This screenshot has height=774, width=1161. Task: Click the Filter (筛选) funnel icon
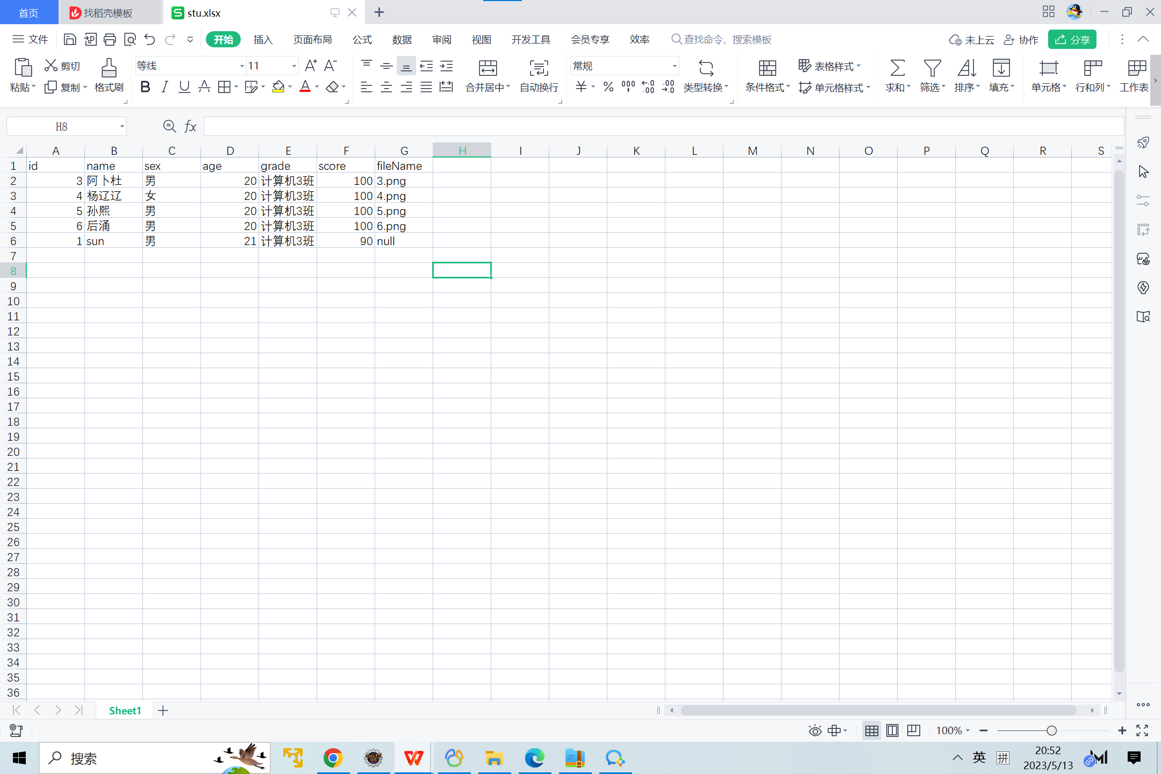(x=932, y=68)
